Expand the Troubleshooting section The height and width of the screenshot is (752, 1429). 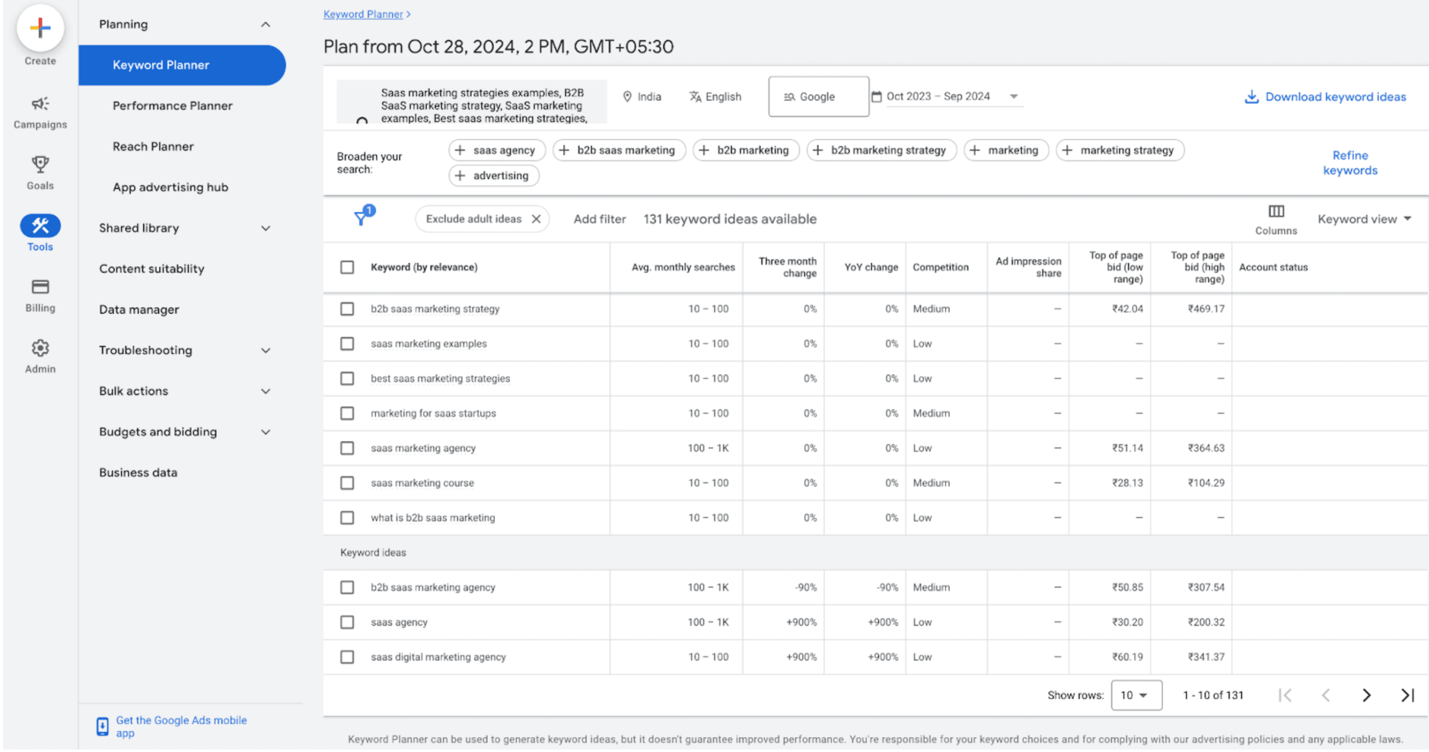pos(266,350)
